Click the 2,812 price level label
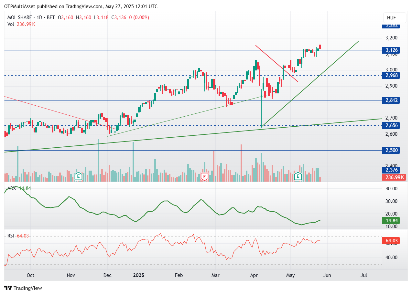Image resolution: width=412 pixels, height=295 pixels. point(392,100)
